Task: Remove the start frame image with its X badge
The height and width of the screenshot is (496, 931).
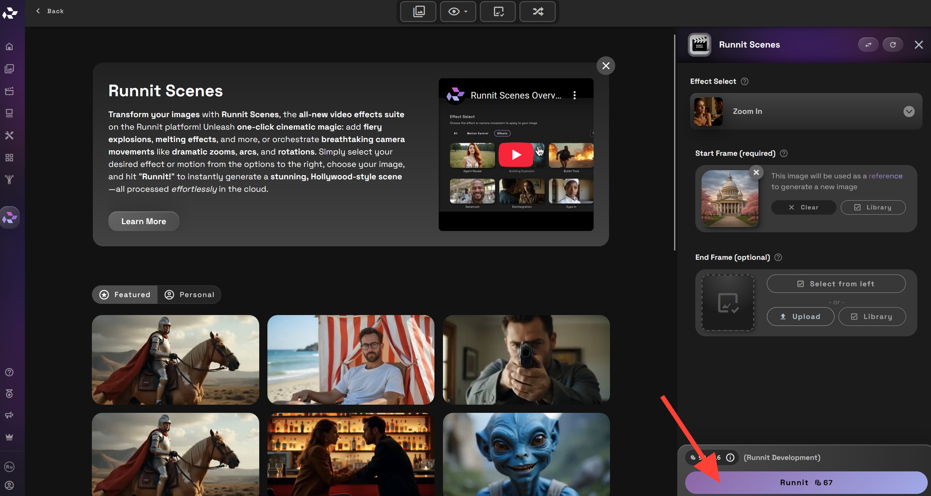Action: 756,172
